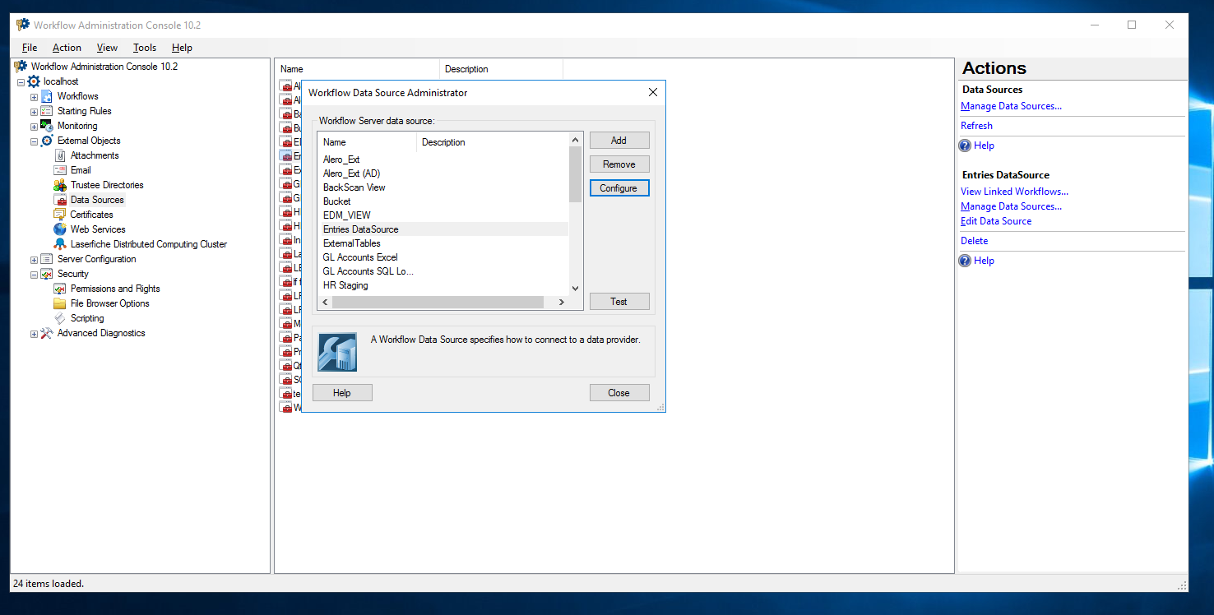
Task: Click the horizontal scrollbar left arrow in list
Action: point(325,303)
